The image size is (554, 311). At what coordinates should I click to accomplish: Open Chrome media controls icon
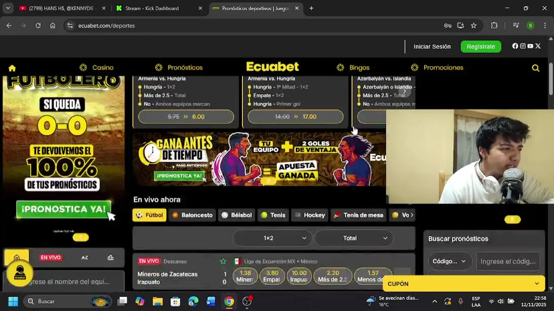(x=516, y=25)
